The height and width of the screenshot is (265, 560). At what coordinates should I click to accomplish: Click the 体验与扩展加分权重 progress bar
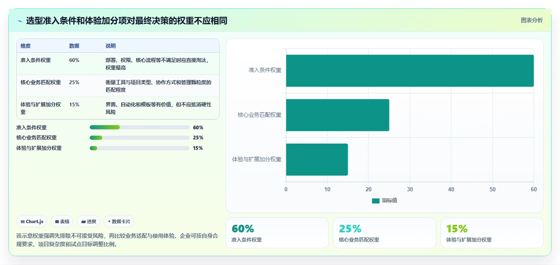[x=140, y=148]
